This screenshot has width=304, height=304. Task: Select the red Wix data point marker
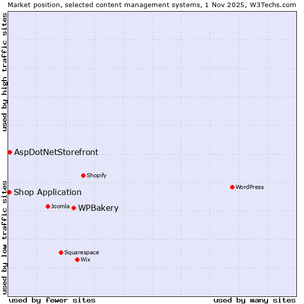point(77,259)
